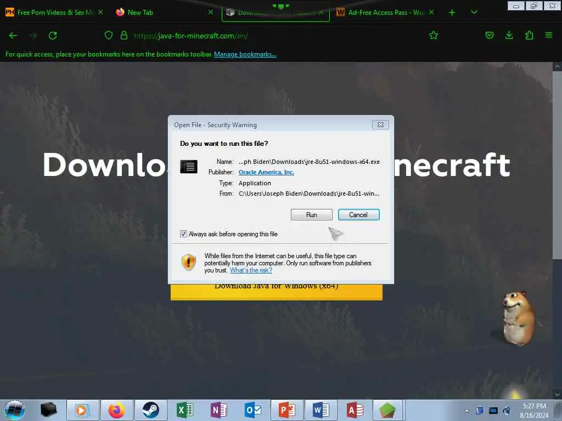Viewport: 562px width, 421px height.
Task: Open Outlook from the taskbar
Action: click(252, 410)
